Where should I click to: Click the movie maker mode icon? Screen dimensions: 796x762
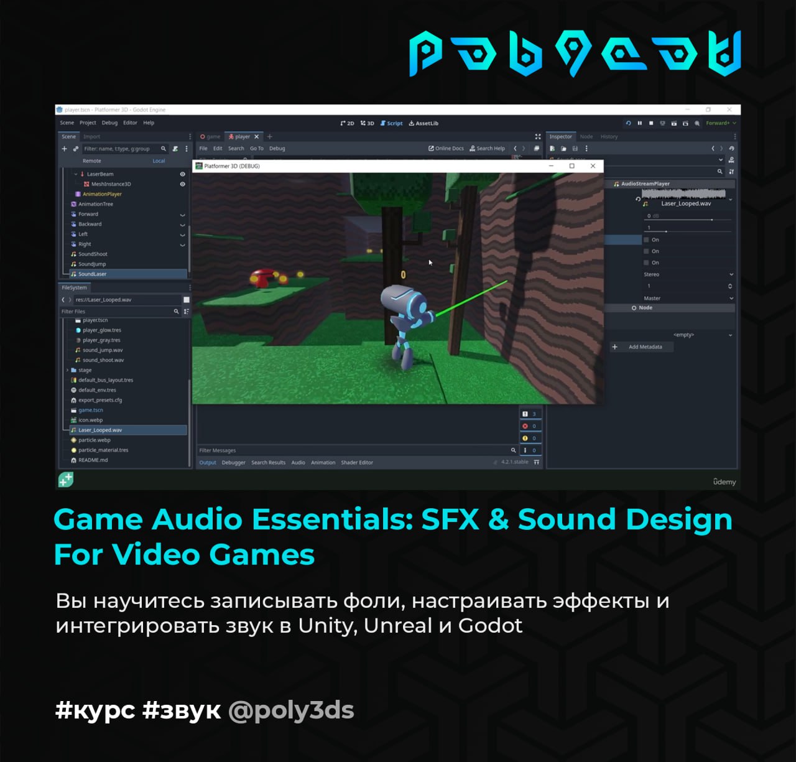697,123
